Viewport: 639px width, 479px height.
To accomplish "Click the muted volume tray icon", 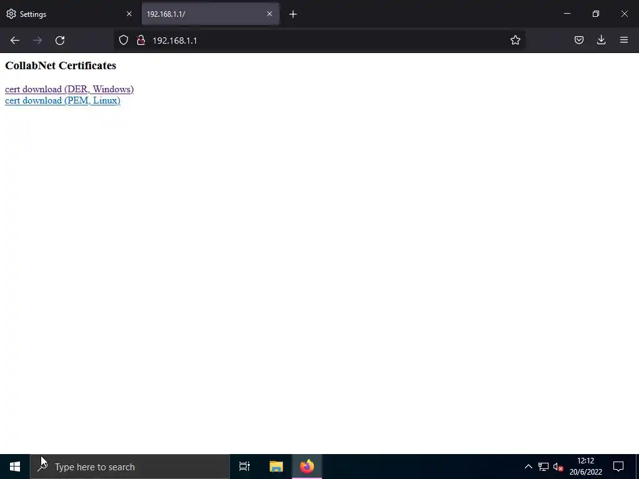I will [558, 467].
